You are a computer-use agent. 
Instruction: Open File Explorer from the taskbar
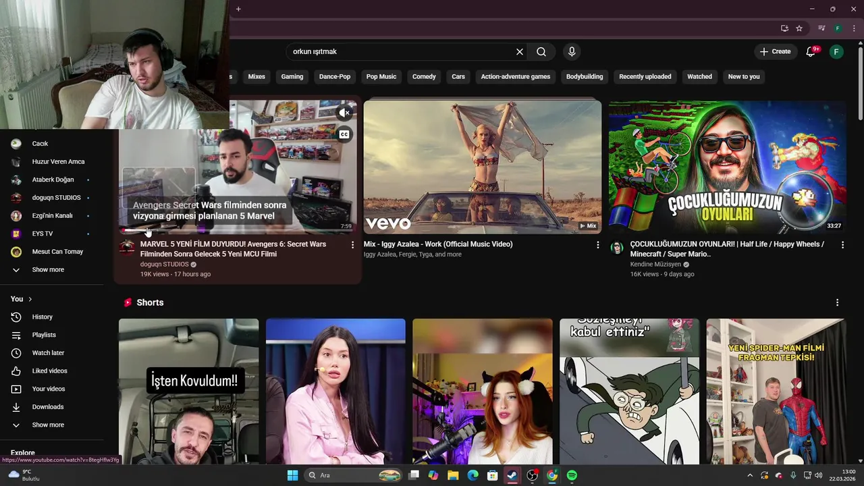point(453,475)
